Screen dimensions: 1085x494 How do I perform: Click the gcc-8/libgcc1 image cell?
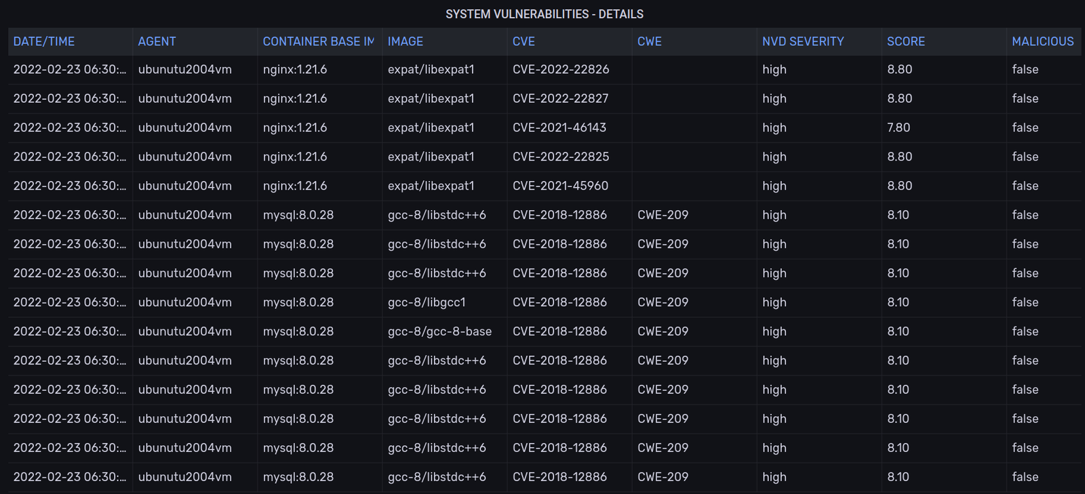click(427, 303)
